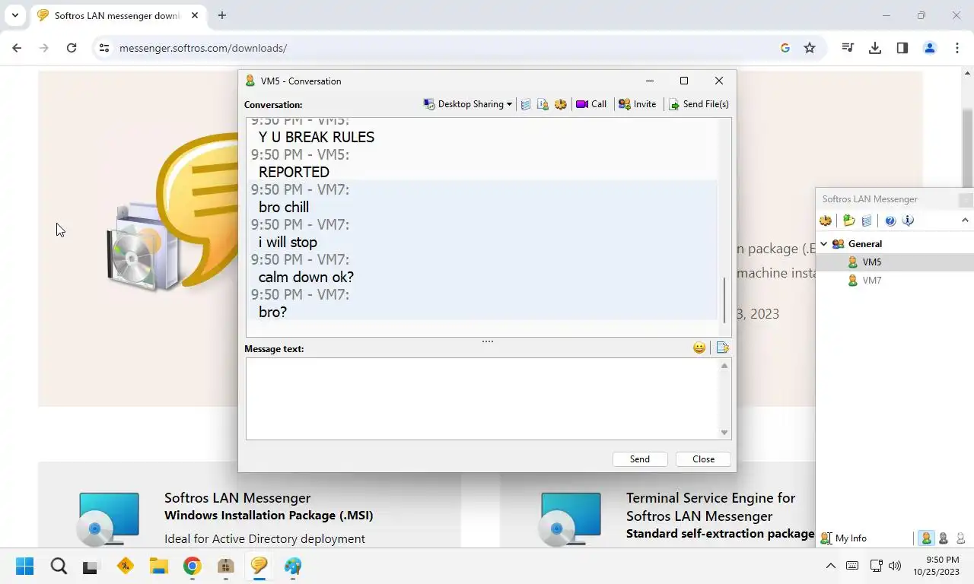Open received files folder icon in messenger panel

849,221
